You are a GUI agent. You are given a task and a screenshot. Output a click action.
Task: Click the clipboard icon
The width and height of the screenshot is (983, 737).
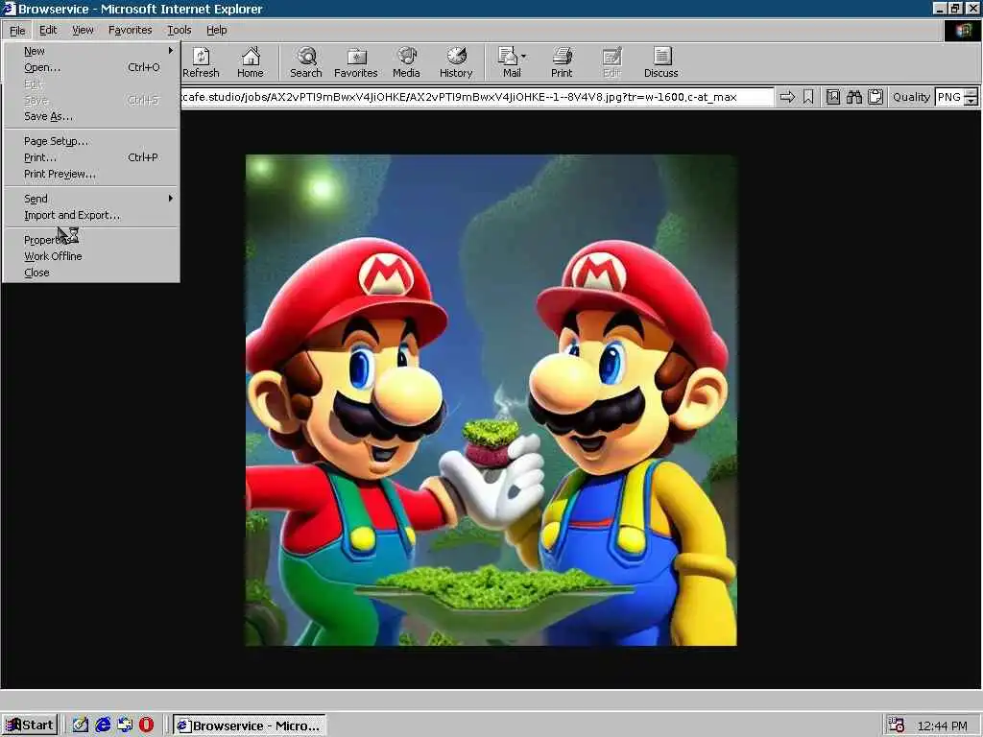(875, 97)
